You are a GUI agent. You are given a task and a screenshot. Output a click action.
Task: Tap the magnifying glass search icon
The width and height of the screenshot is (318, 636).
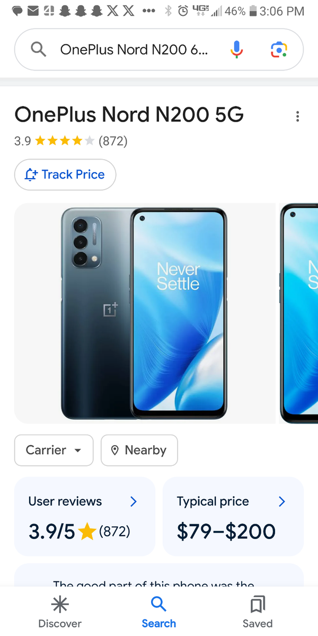(38, 50)
